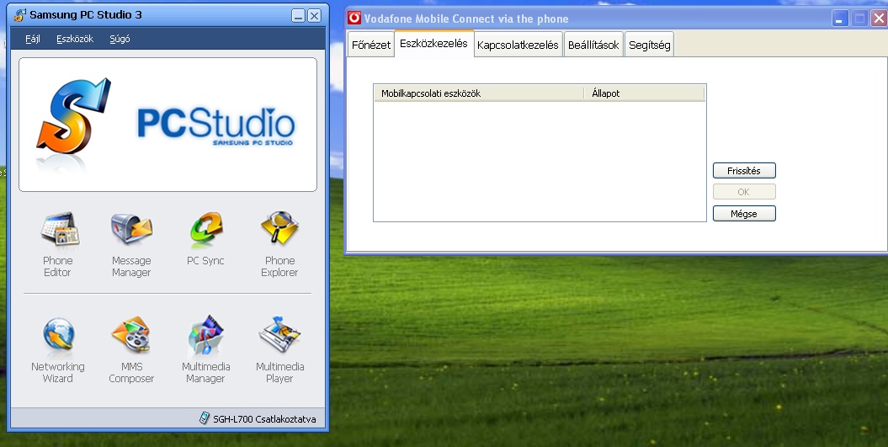
Task: Close the Vodafone Mobile Connect window
Action: coord(879,19)
